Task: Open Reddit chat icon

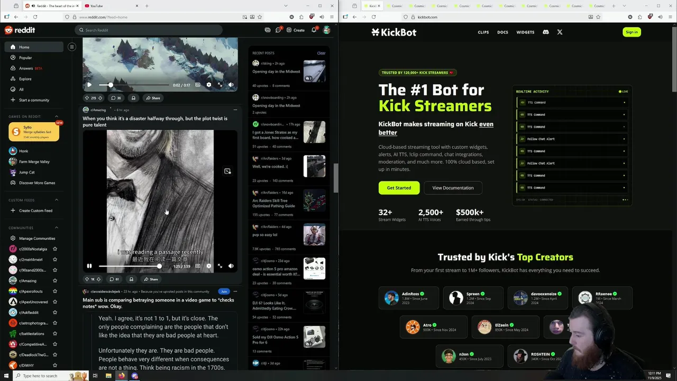Action: (278, 30)
